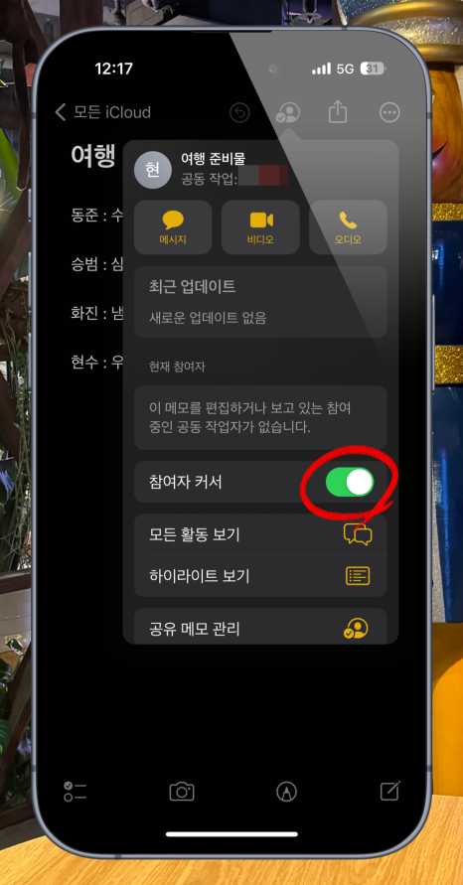Start a 메시지 conversation
This screenshot has width=463, height=885.
point(173,227)
